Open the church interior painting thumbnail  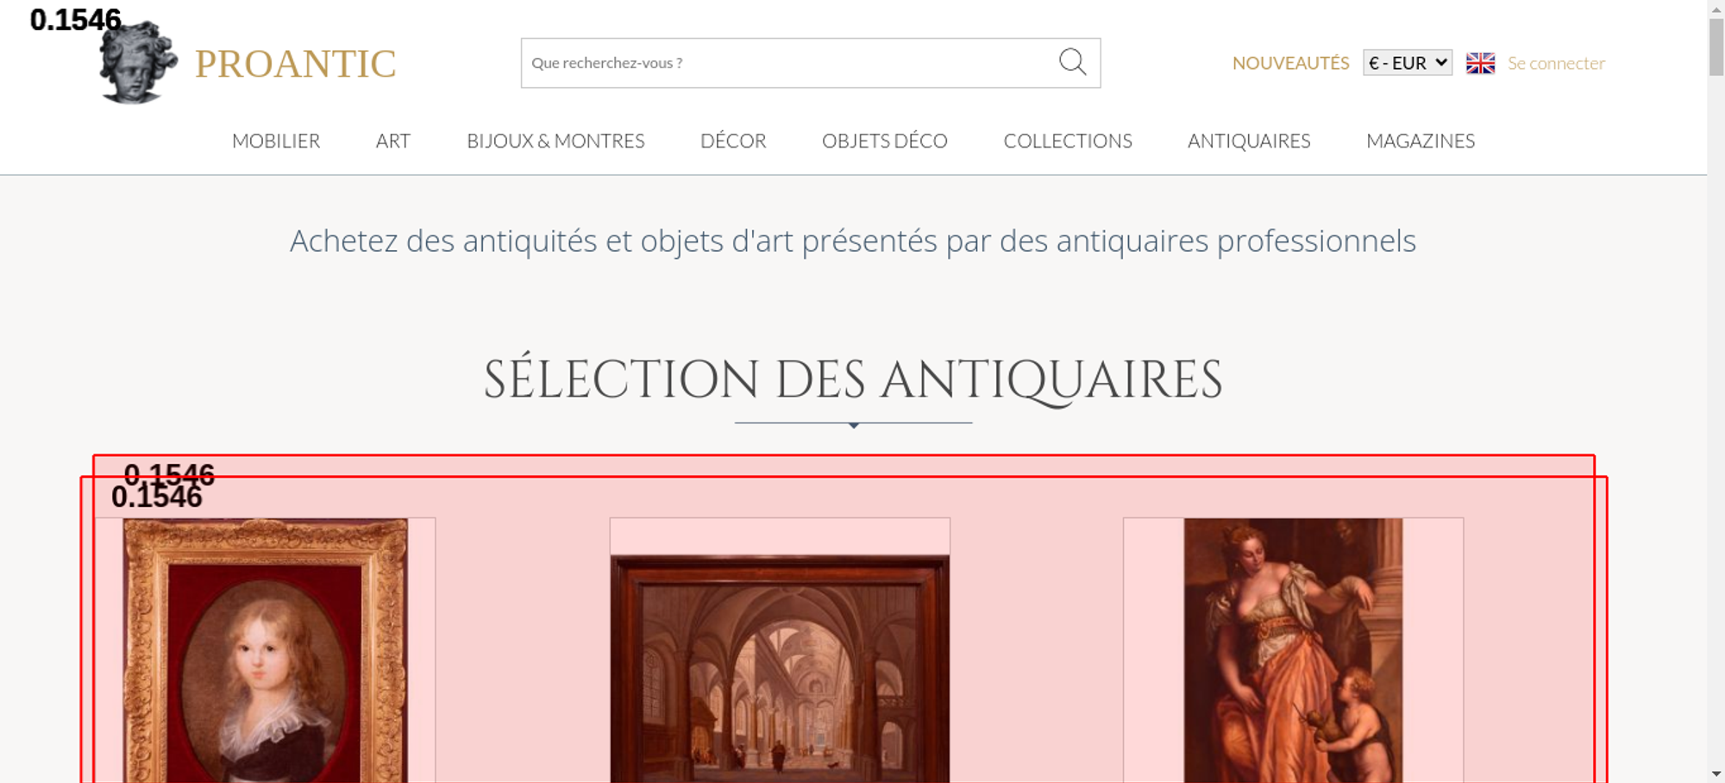pos(780,669)
